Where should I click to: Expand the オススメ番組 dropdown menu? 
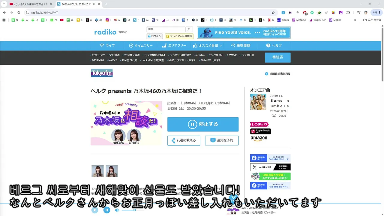point(207,46)
